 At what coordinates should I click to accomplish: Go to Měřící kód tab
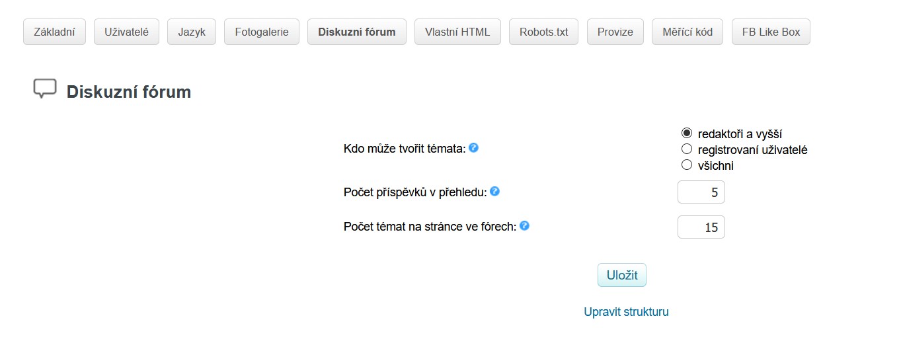click(687, 32)
